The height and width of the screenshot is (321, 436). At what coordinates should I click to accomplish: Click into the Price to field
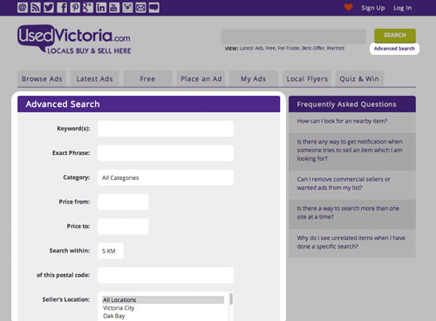123,226
